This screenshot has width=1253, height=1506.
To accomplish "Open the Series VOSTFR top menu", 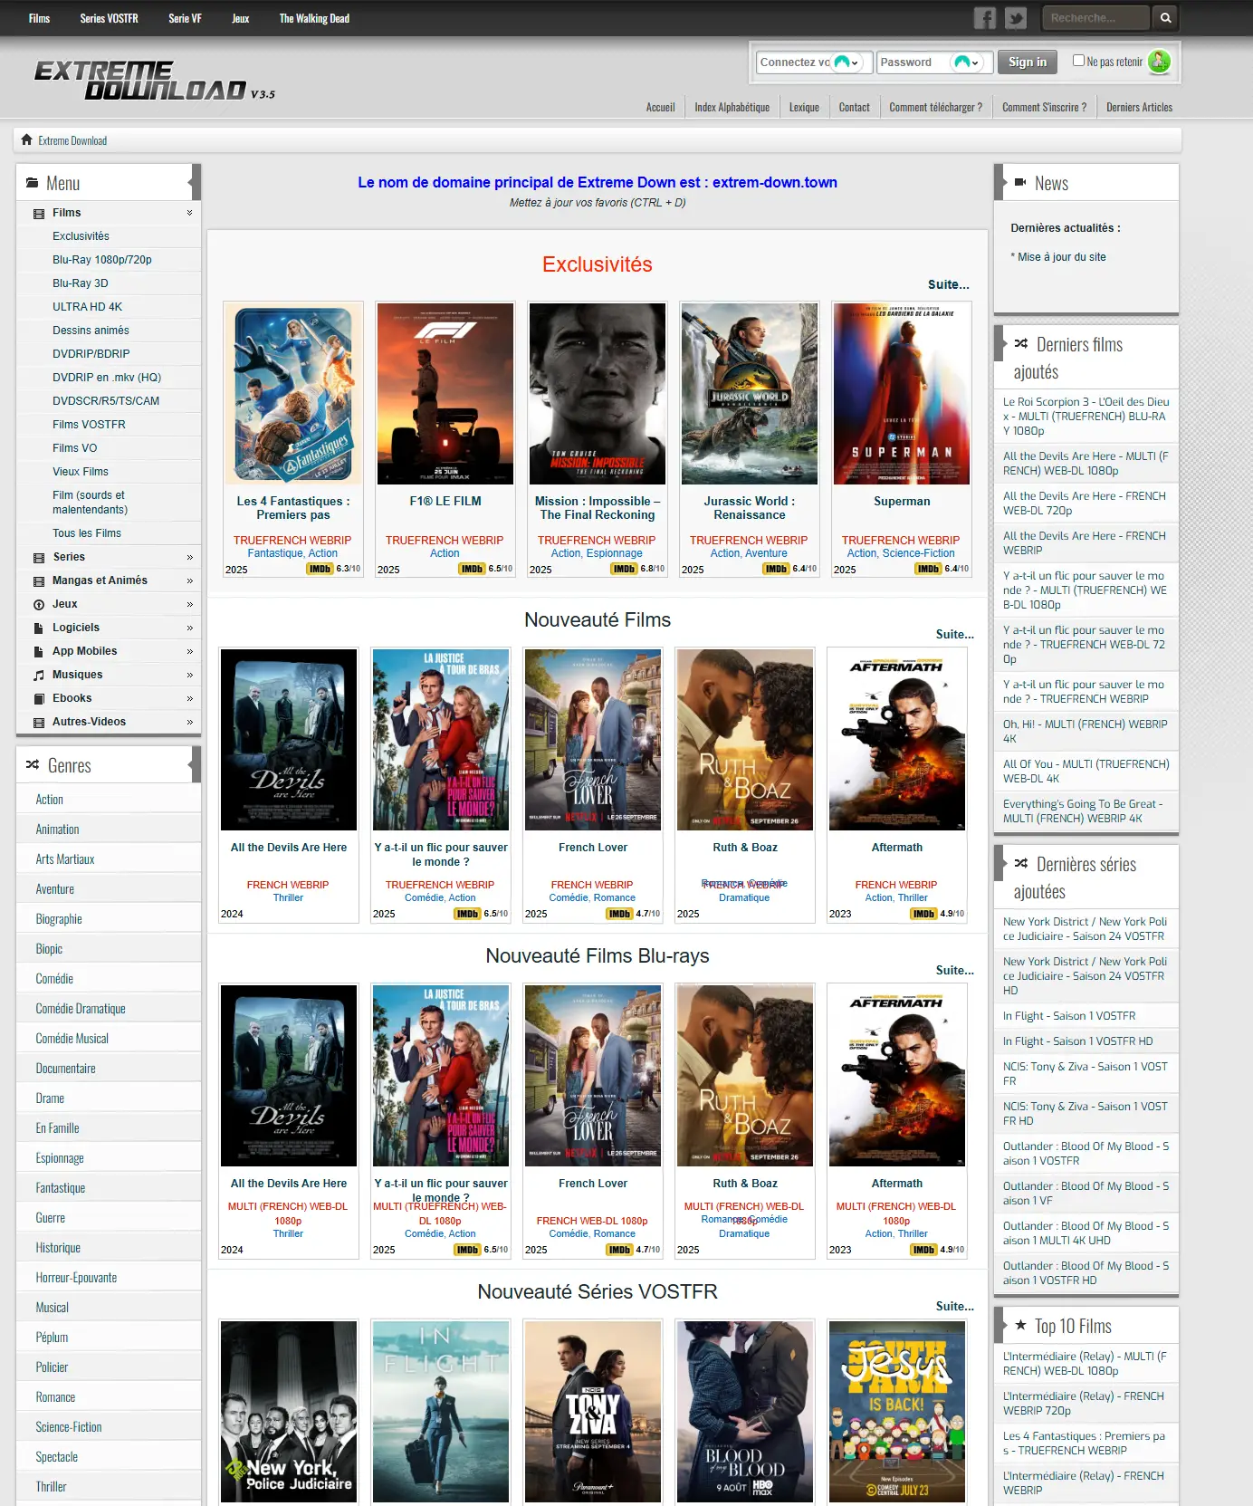I will [109, 19].
